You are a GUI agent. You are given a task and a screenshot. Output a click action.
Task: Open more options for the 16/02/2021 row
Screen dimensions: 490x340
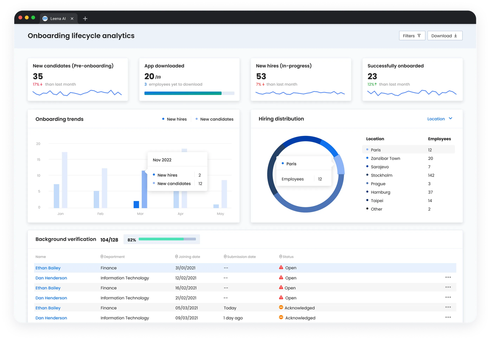[x=448, y=287]
